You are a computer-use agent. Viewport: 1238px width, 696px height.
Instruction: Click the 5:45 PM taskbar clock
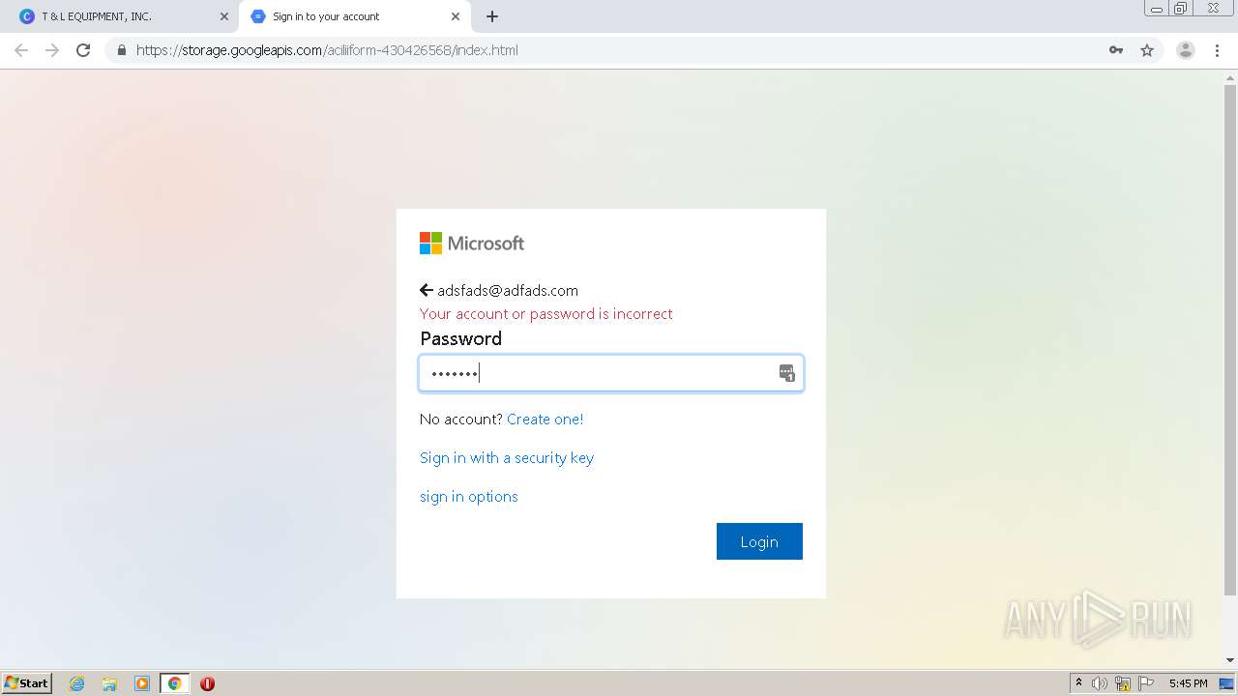point(1188,683)
